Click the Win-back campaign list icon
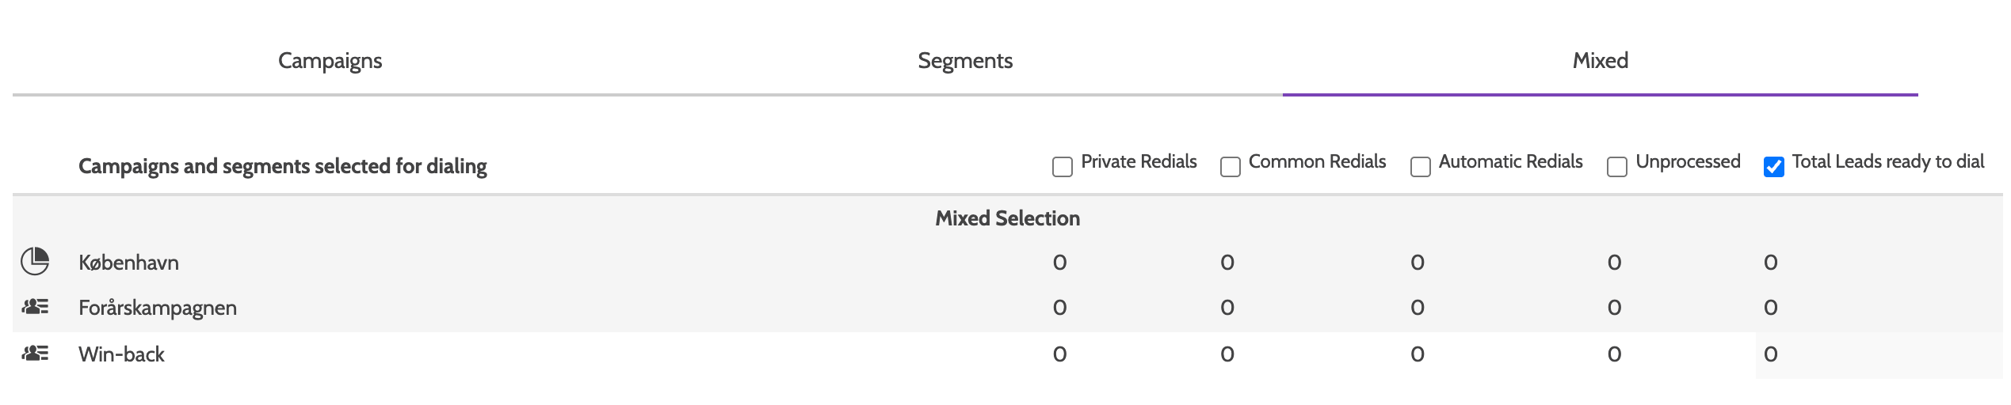Image resolution: width=2011 pixels, height=405 pixels. (x=36, y=354)
